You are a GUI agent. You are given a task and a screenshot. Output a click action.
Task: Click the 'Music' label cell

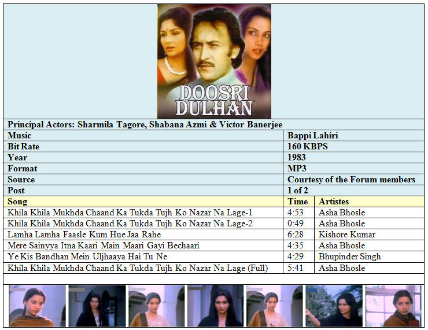coord(143,135)
